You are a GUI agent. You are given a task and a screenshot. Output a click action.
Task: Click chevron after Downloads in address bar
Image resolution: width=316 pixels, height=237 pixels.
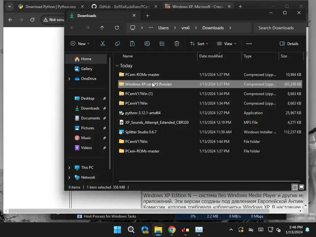pyautogui.click(x=230, y=28)
